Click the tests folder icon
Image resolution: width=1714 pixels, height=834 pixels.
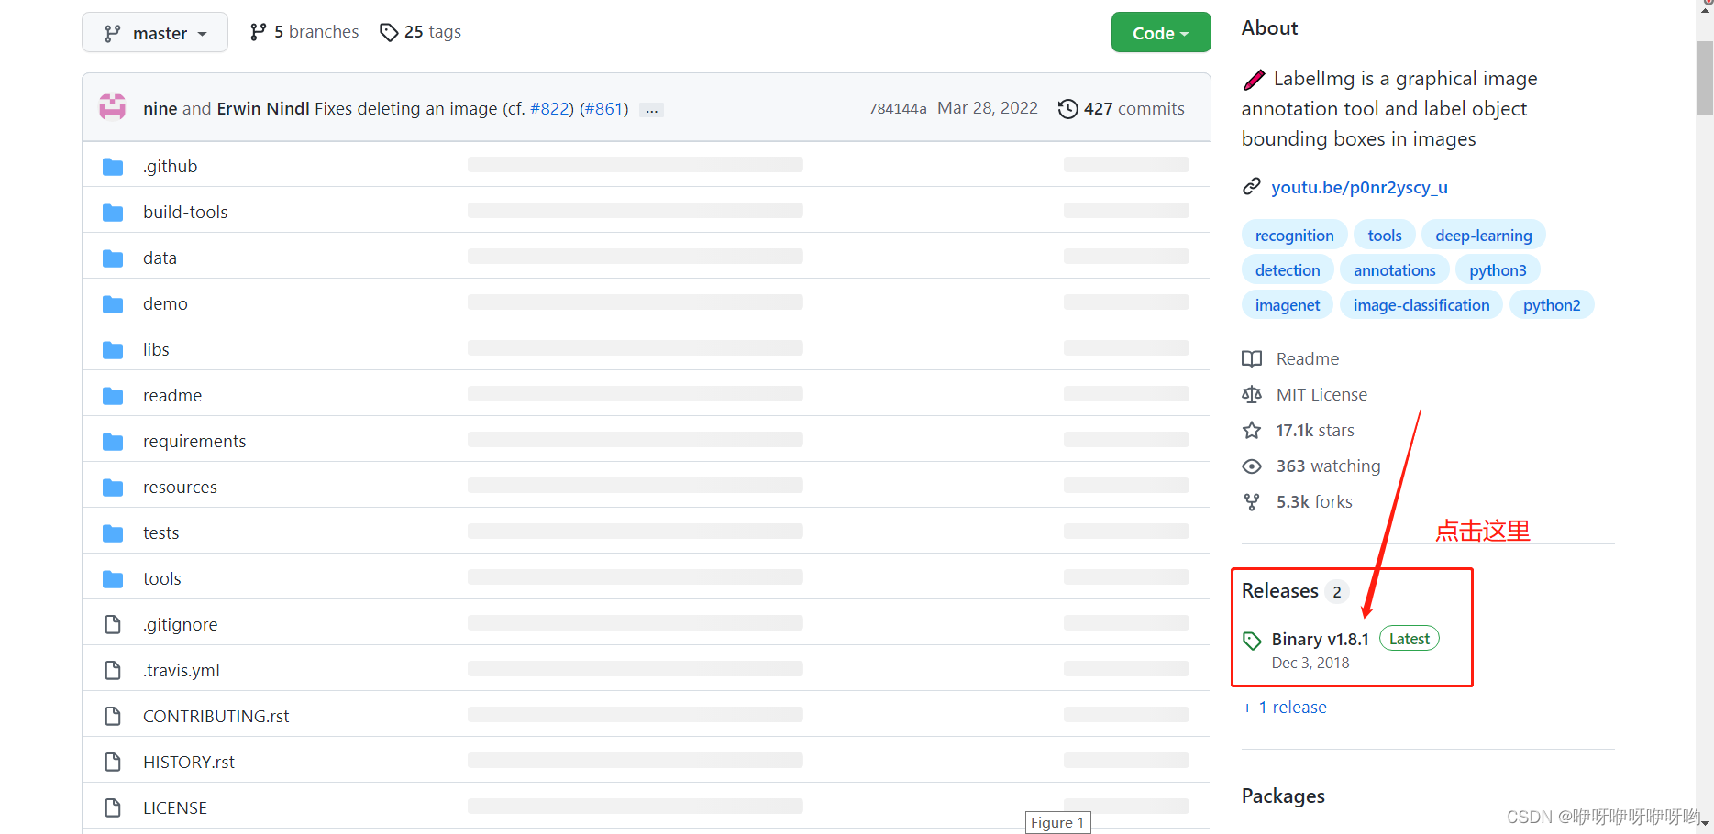point(113,532)
